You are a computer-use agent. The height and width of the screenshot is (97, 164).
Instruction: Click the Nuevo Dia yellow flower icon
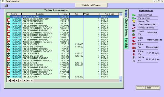(x=134, y=21)
